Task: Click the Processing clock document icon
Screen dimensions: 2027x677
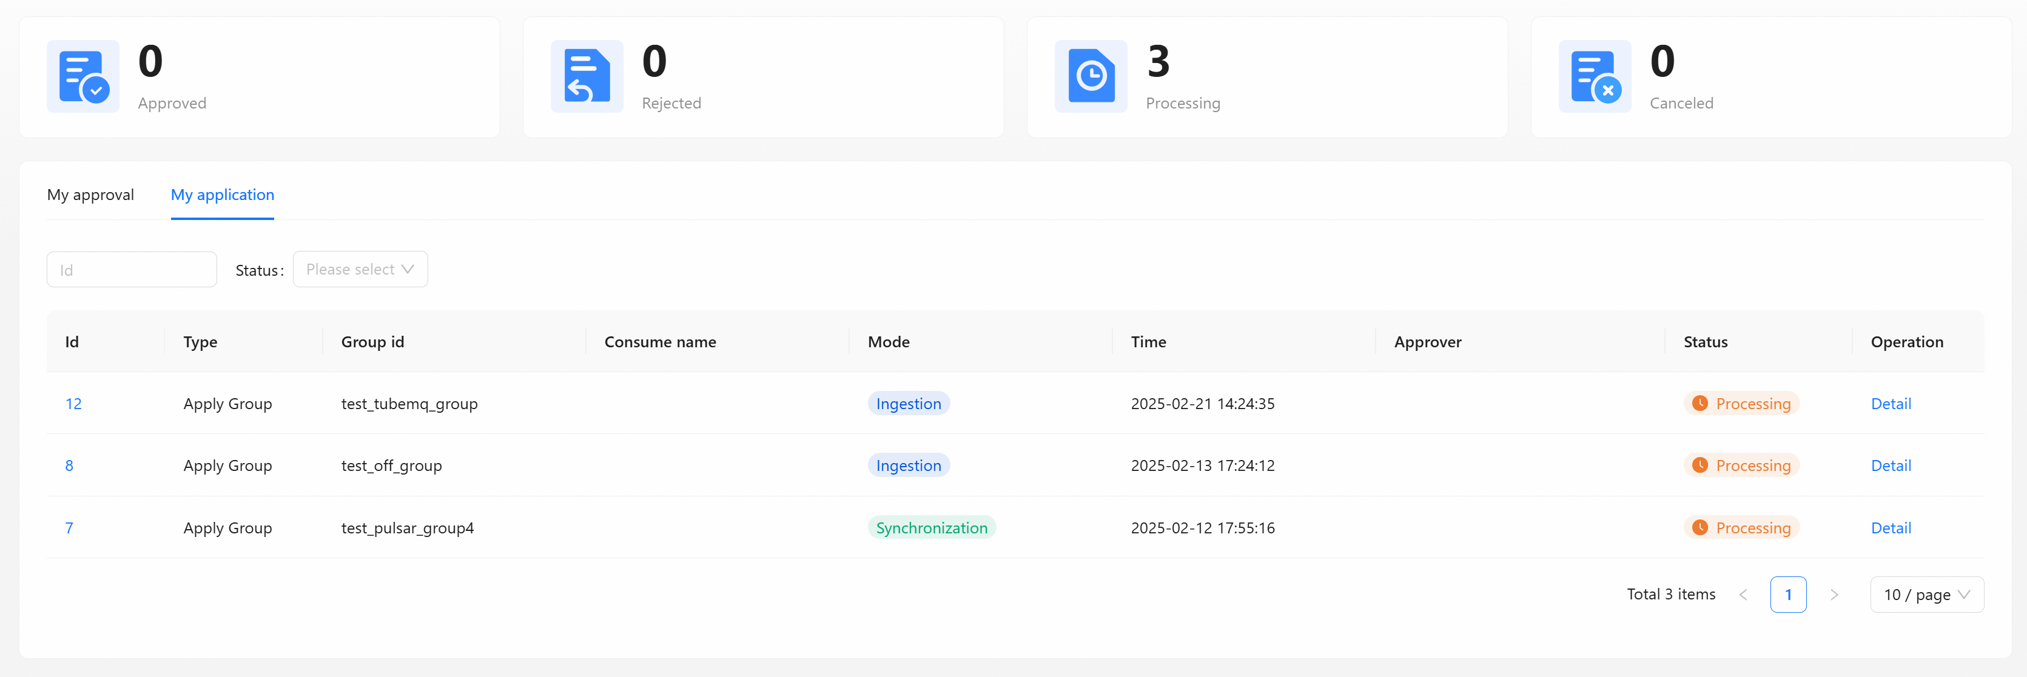Action: [x=1091, y=77]
